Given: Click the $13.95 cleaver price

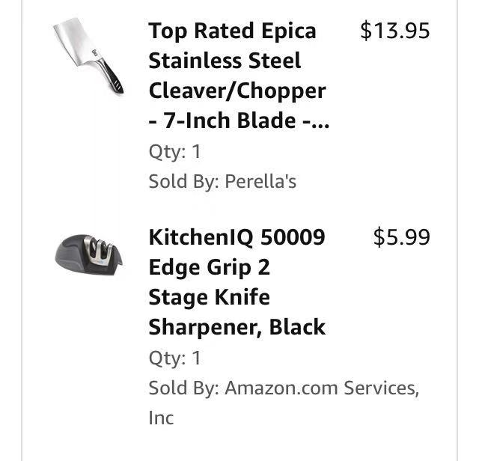Looking at the screenshot, I should pyautogui.click(x=394, y=31).
